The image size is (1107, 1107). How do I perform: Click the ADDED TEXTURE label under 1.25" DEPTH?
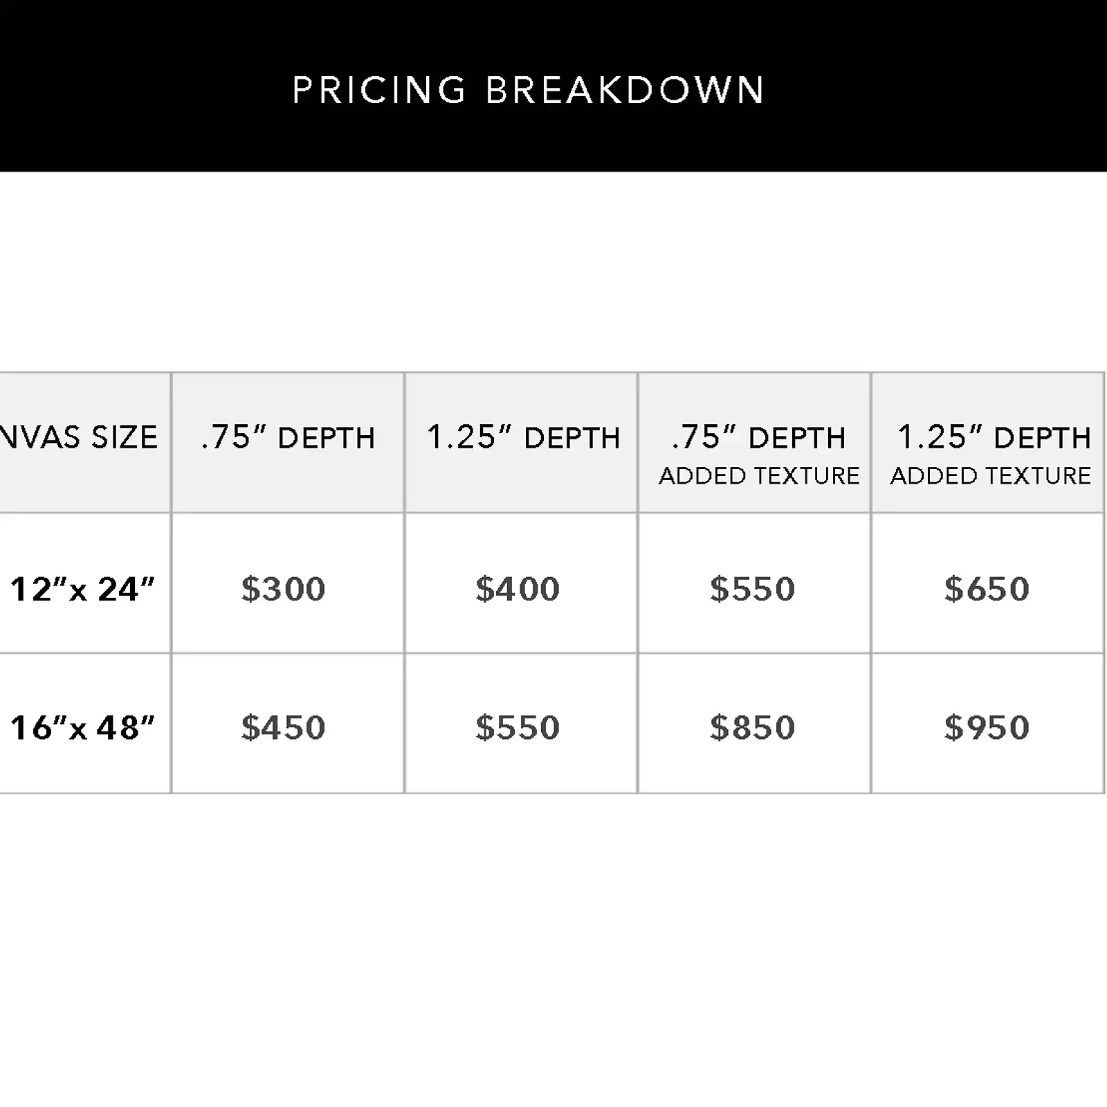tap(991, 476)
